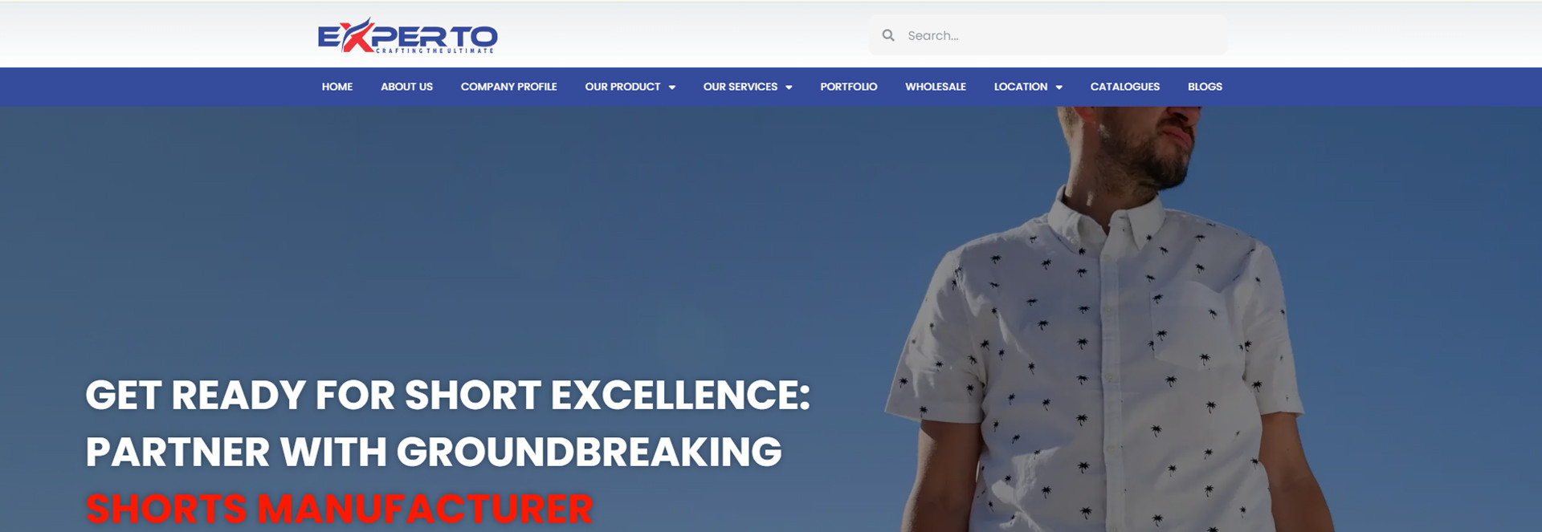Click the Experto logo
This screenshot has width=1542, height=532.
[x=408, y=35]
